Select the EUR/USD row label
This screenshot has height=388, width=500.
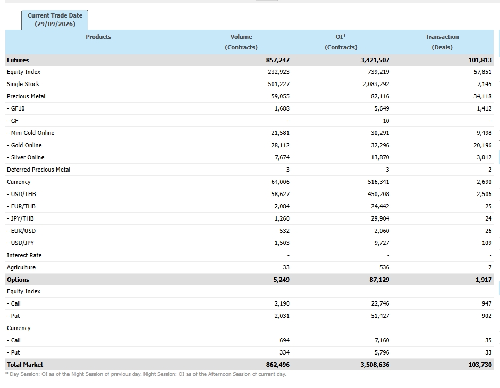21,231
